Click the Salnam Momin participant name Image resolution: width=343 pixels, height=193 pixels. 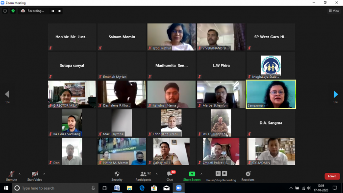[122, 37]
